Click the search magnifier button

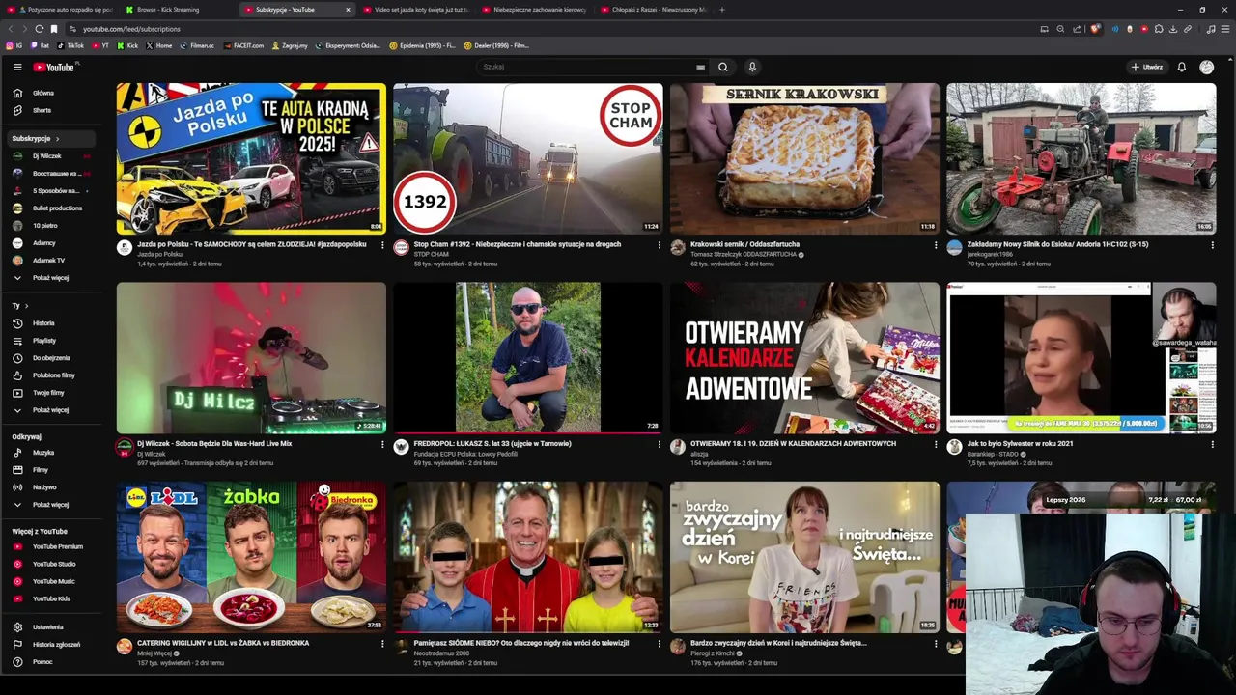pyautogui.click(x=722, y=67)
